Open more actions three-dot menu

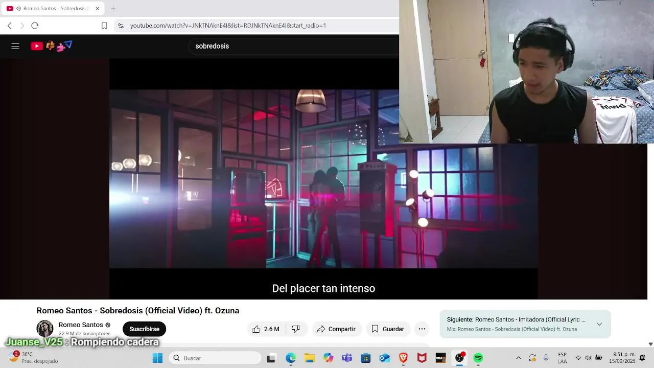[x=422, y=329]
